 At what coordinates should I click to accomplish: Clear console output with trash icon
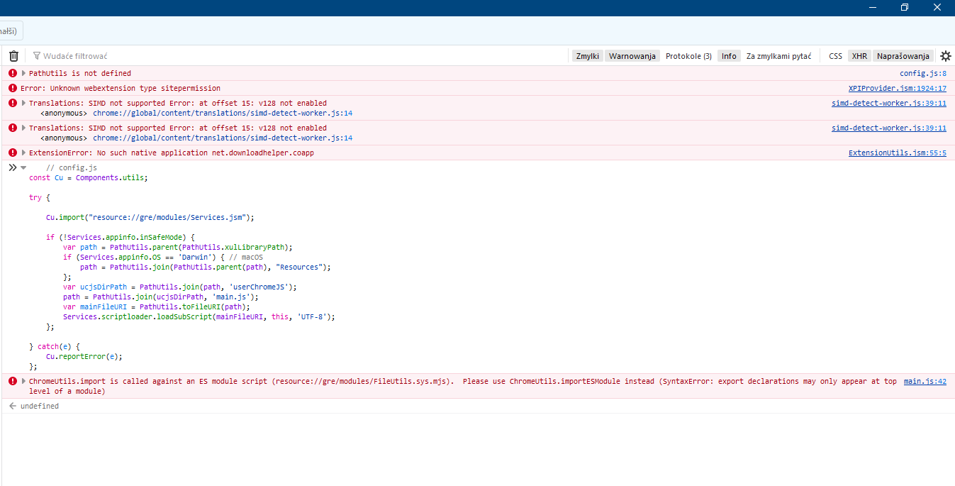[x=13, y=56]
